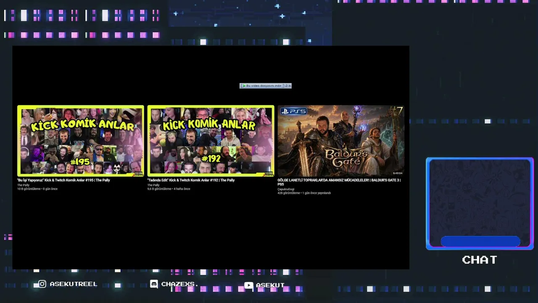Screen dimensions: 538x303
Task: Click the "9,6 B görüntüleme • 4 hafta önce" text
Action: [x=169, y=189]
